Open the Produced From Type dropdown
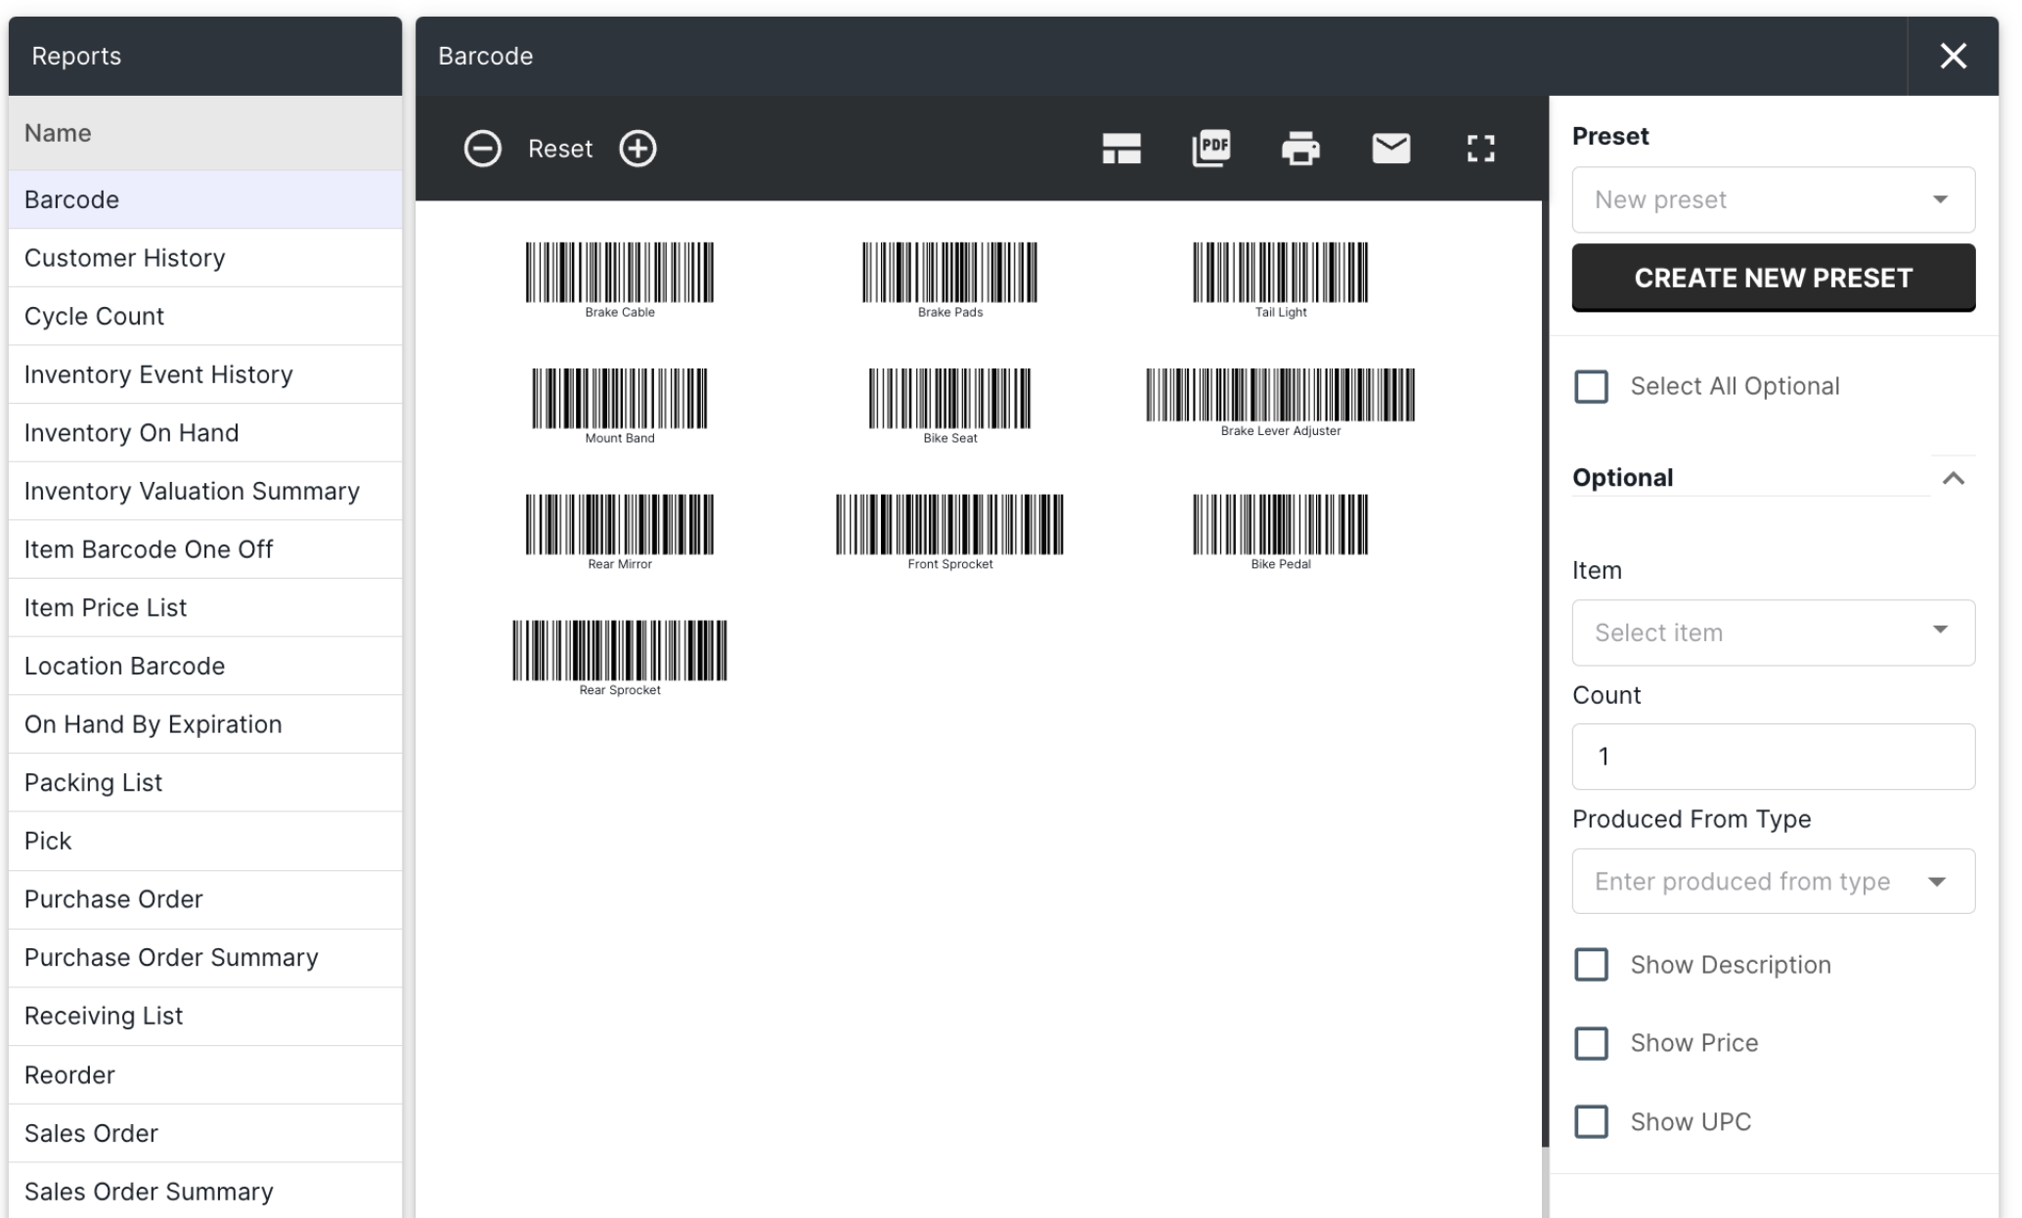The width and height of the screenshot is (2022, 1218). (x=1773, y=881)
